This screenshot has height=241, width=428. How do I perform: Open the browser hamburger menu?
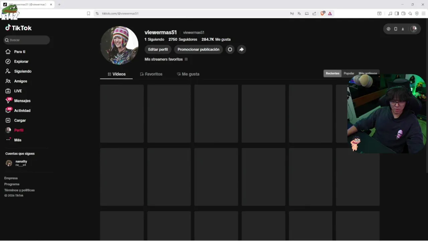pos(423,13)
